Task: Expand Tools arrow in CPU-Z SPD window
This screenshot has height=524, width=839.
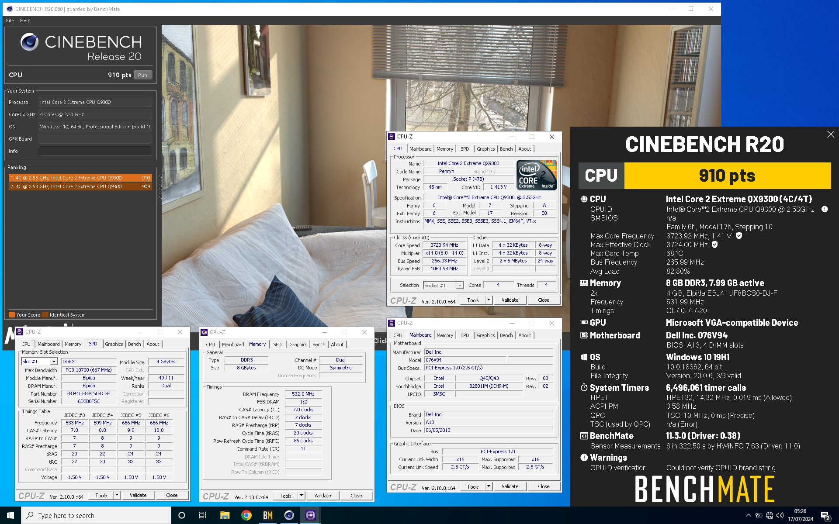Action: click(117, 495)
